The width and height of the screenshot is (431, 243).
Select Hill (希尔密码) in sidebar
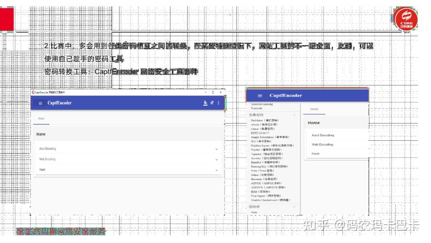pyautogui.click(x=261, y=141)
